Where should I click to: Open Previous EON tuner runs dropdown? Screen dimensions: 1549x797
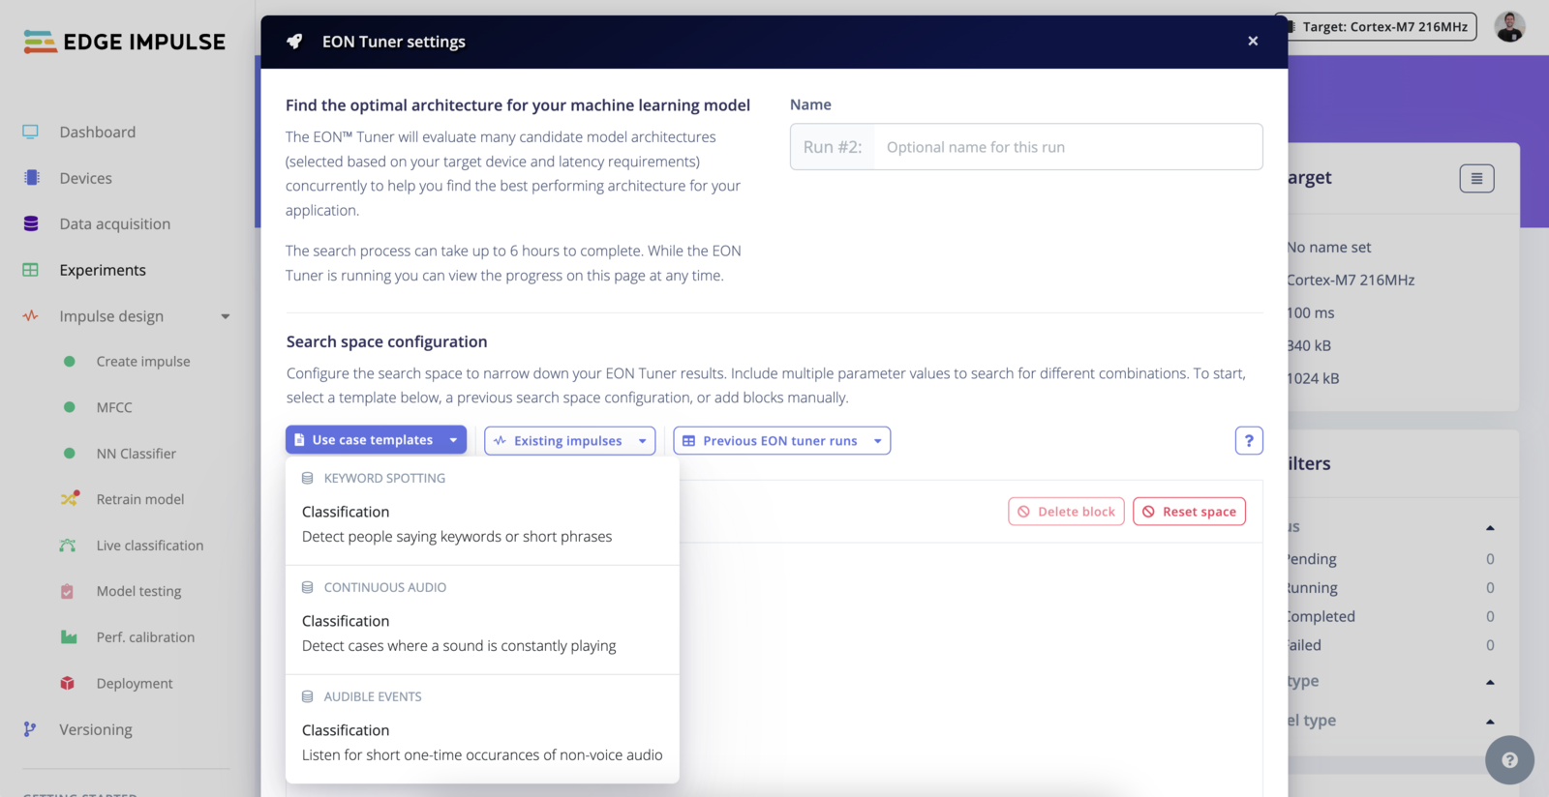click(781, 441)
